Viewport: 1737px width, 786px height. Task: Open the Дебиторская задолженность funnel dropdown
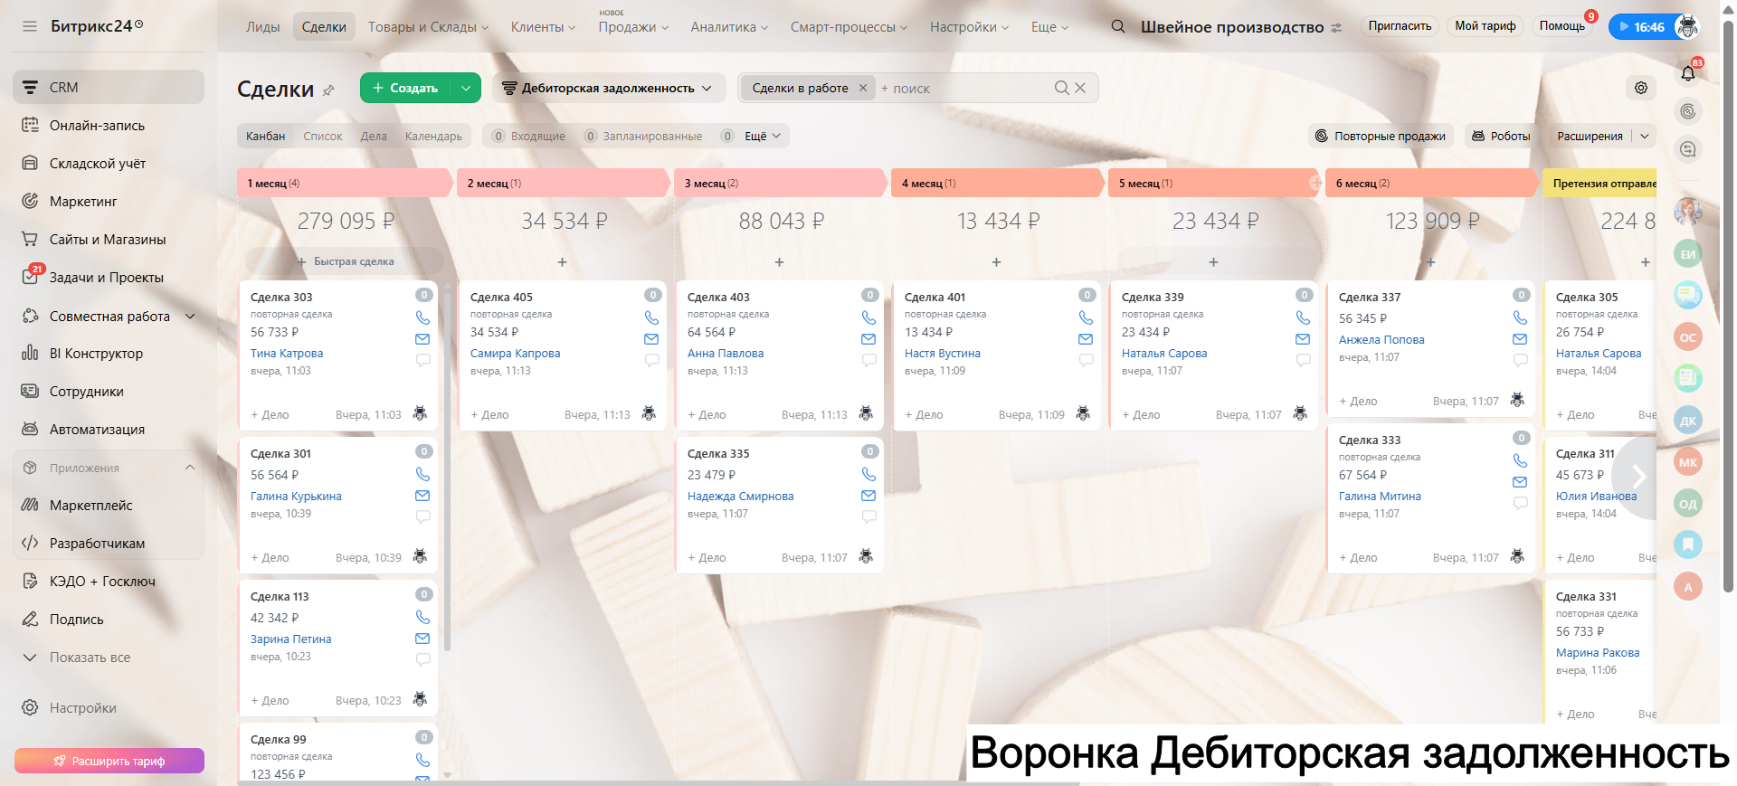608,88
